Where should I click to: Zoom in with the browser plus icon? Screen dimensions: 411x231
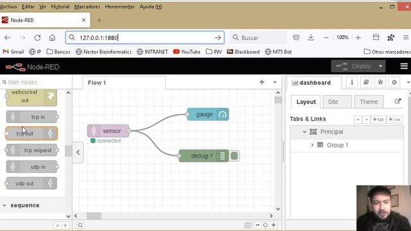(358, 38)
